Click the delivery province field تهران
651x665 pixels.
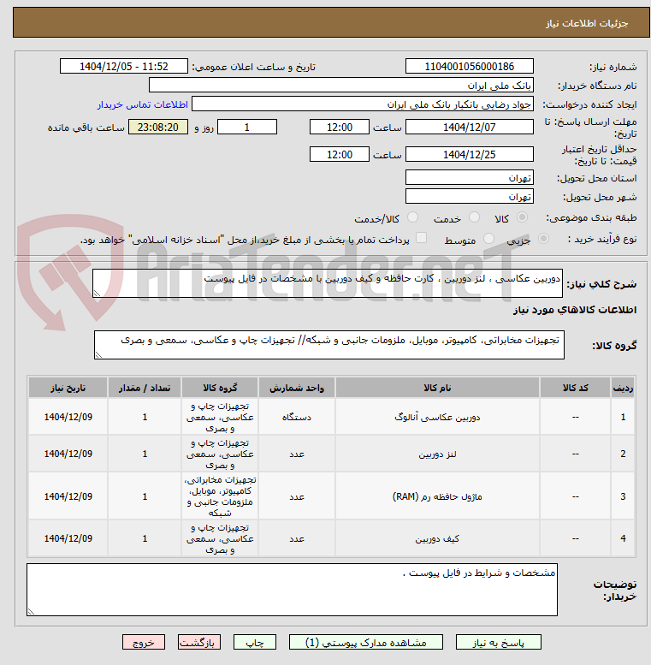[x=469, y=177]
